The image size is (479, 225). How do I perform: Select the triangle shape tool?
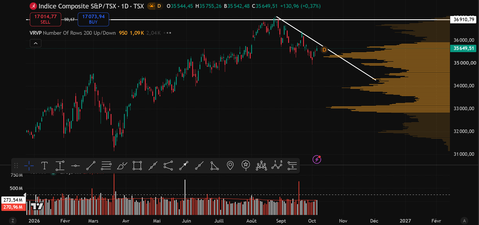click(x=215, y=166)
